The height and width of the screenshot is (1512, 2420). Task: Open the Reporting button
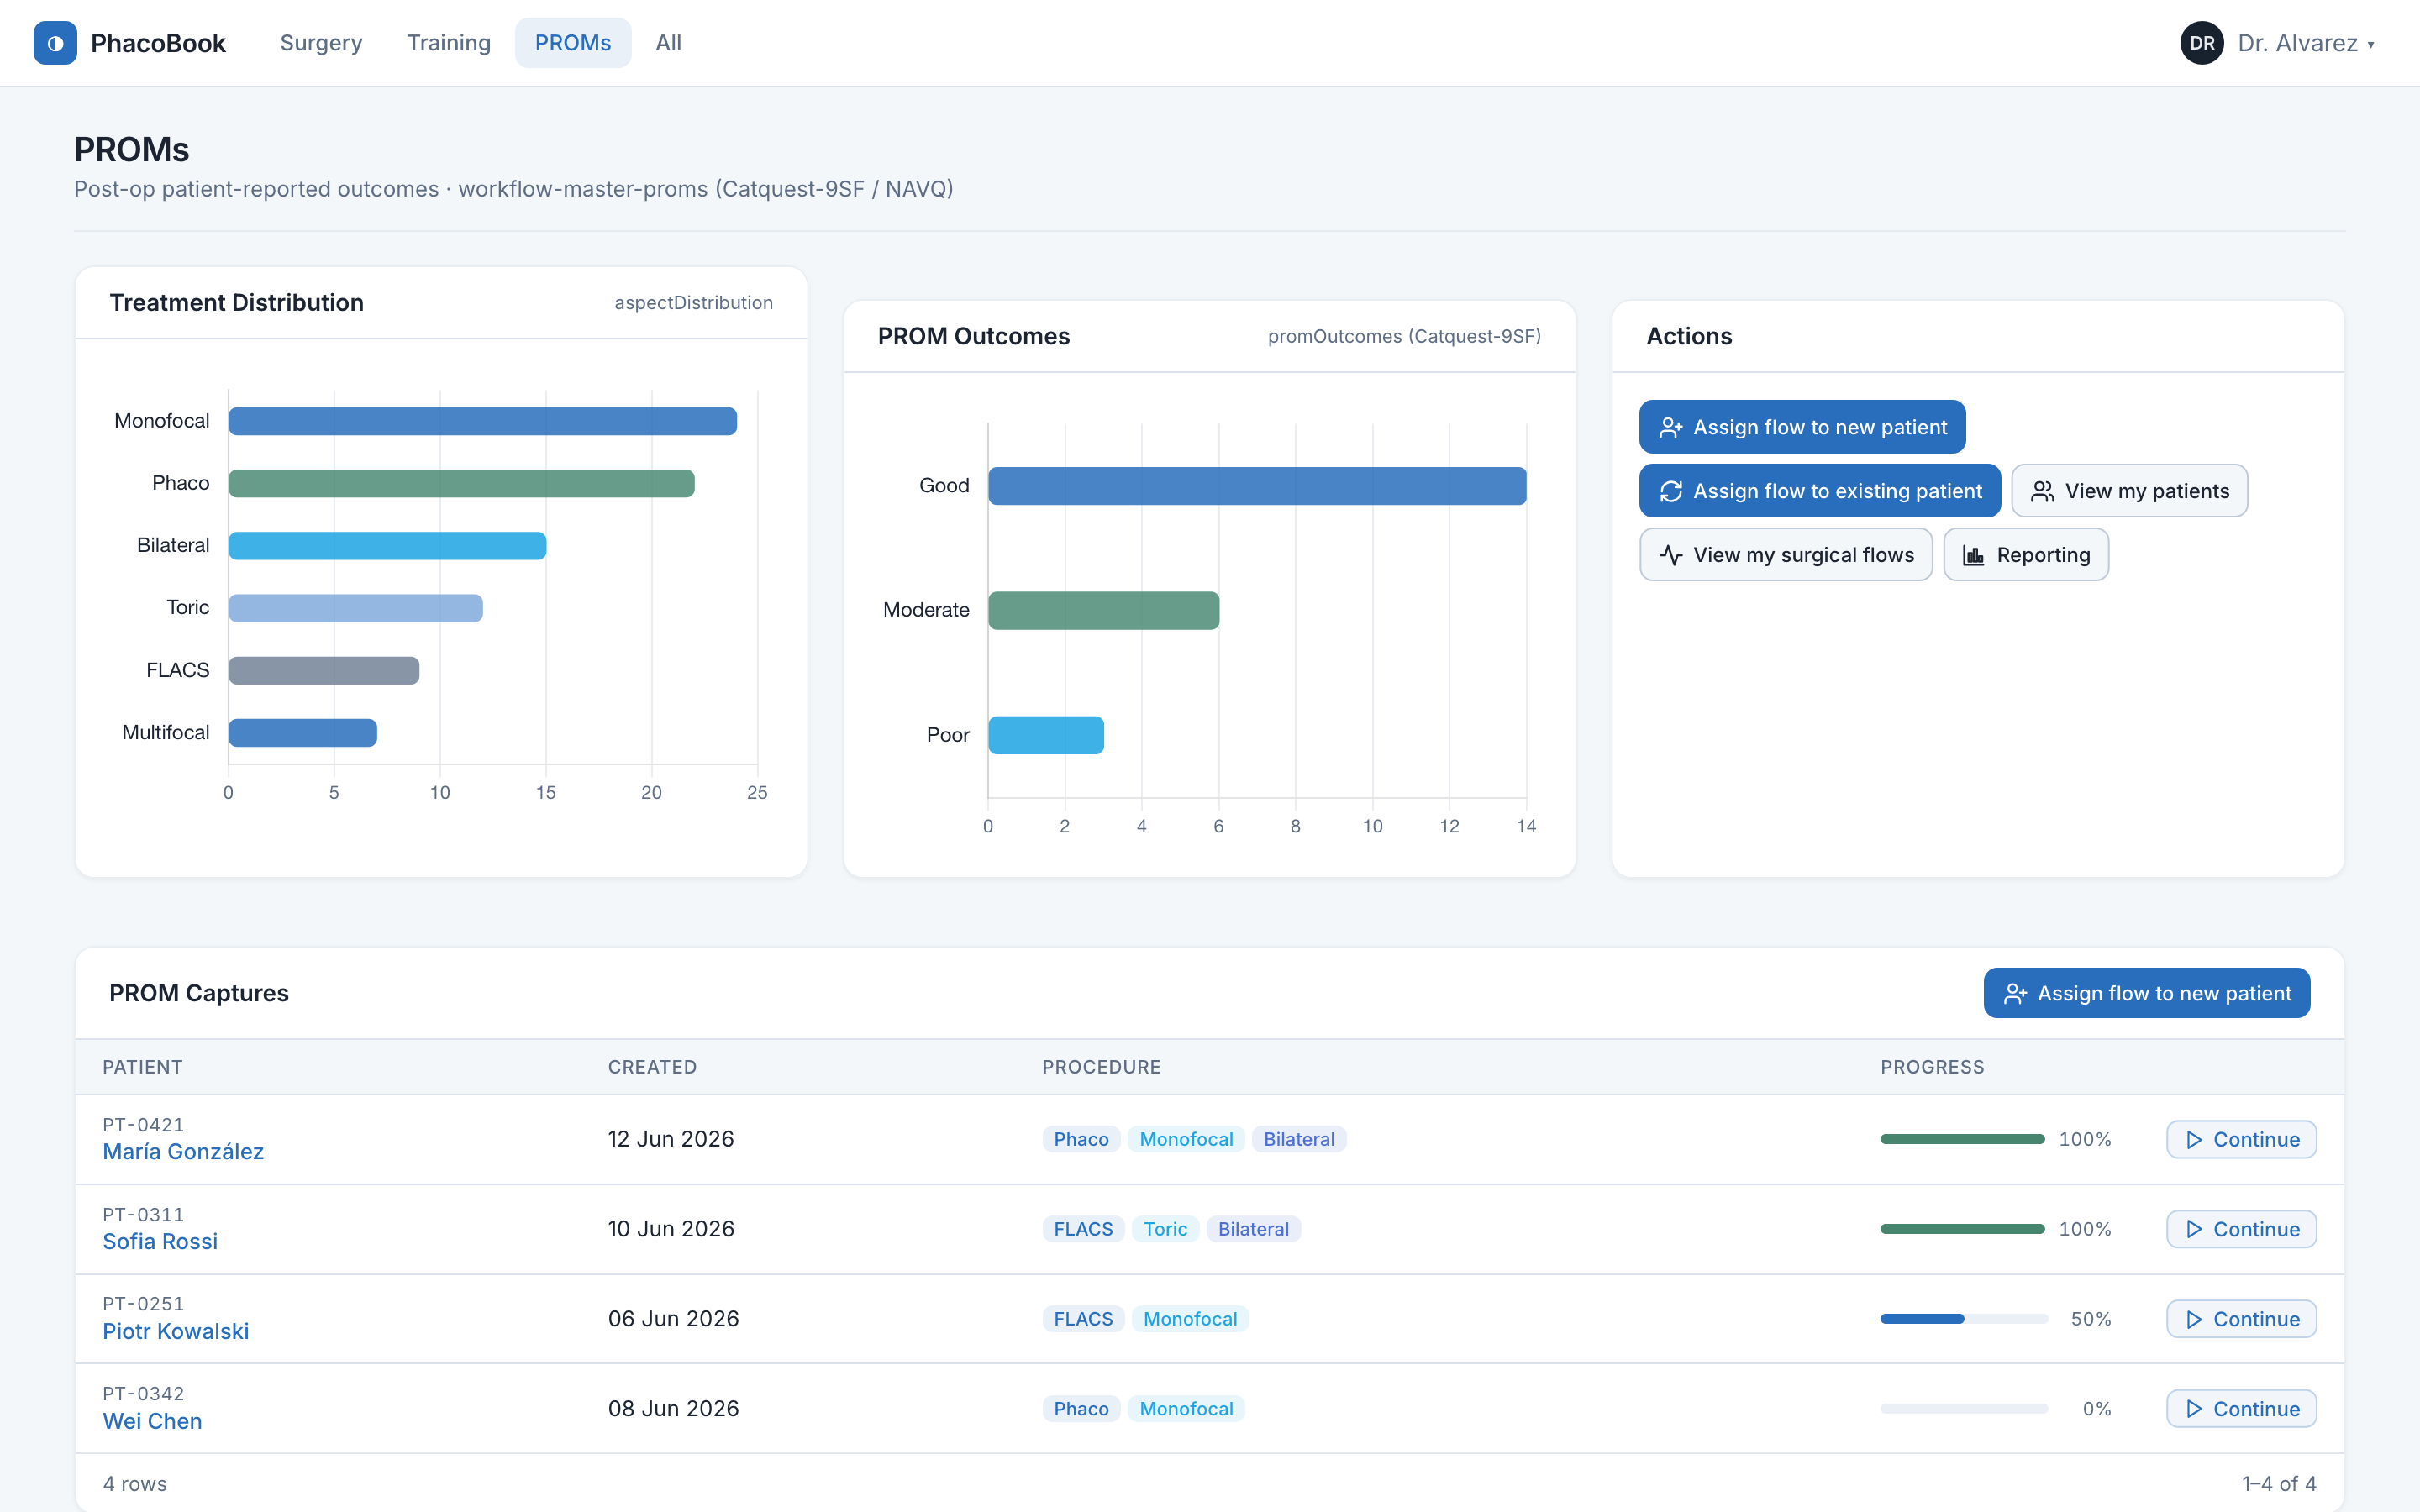coord(2025,555)
